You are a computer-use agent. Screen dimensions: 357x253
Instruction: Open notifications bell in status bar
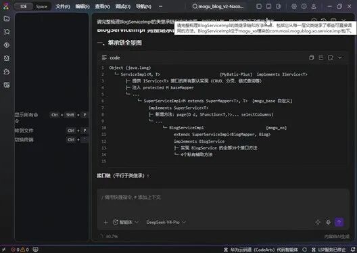click(x=353, y=250)
